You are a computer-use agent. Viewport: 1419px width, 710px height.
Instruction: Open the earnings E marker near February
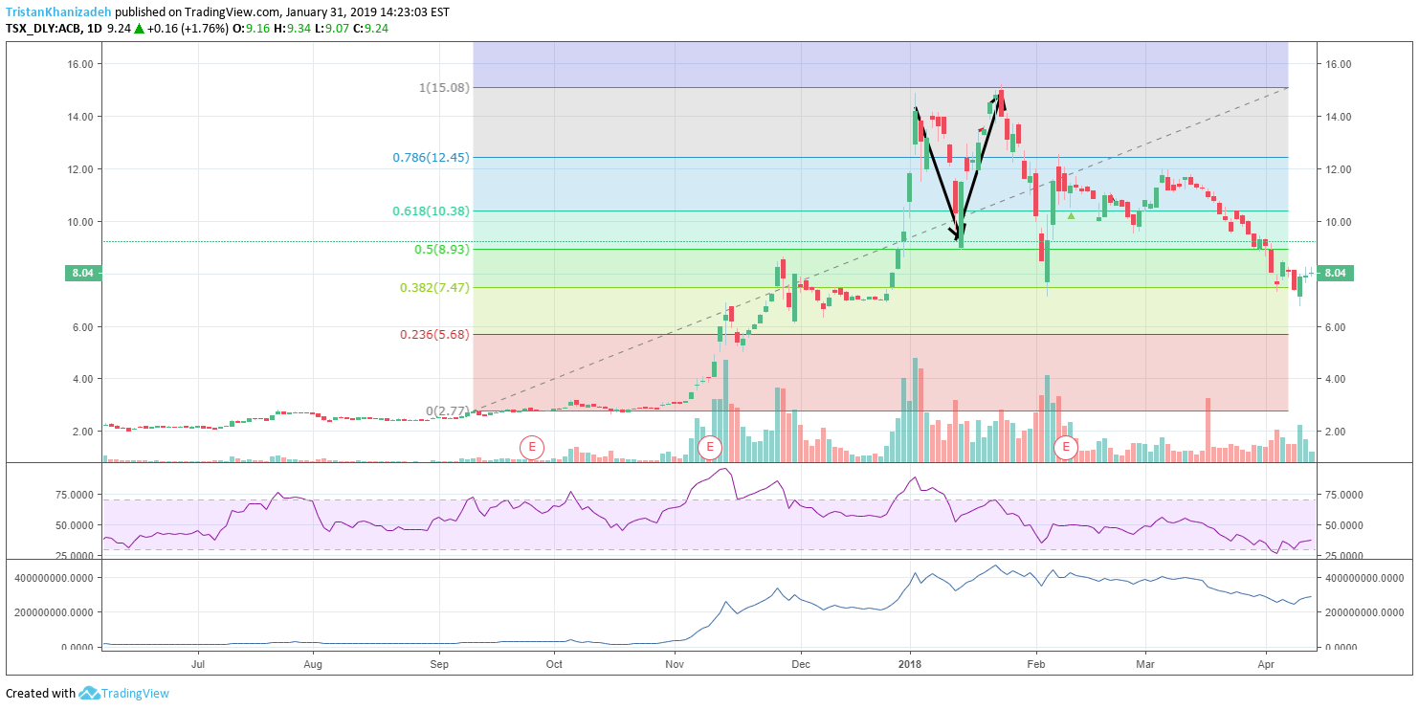pyautogui.click(x=1066, y=447)
